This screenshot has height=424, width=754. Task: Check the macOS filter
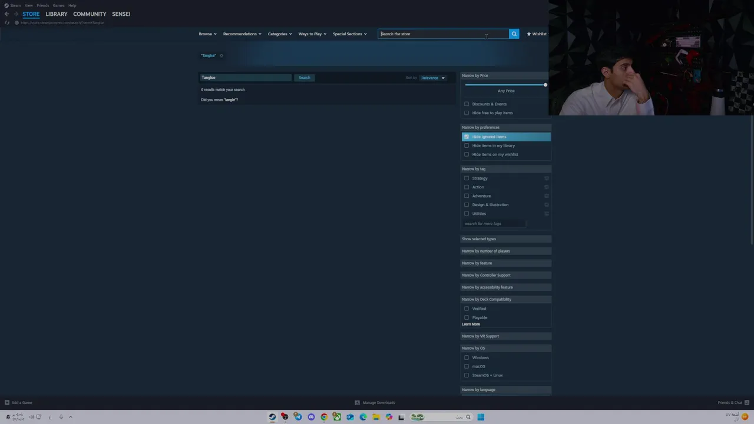(x=467, y=366)
